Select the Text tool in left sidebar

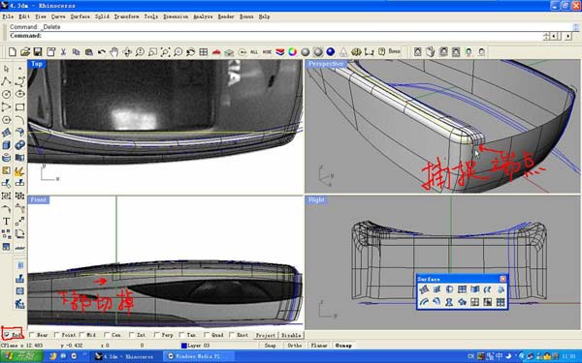[x=7, y=222]
